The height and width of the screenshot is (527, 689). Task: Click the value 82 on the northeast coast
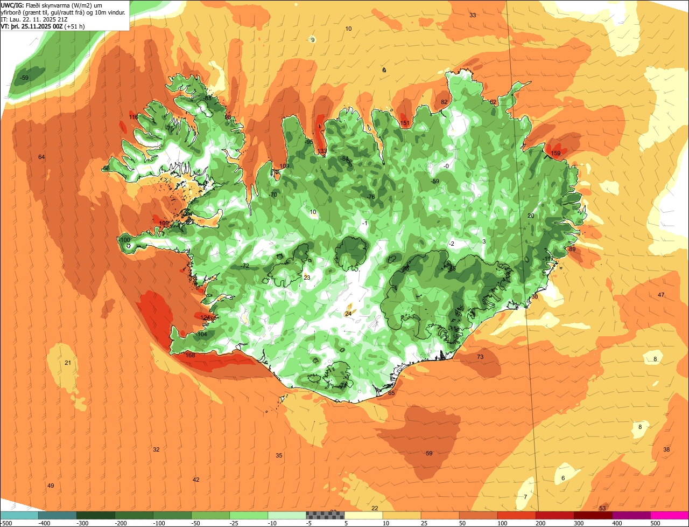[x=444, y=102]
